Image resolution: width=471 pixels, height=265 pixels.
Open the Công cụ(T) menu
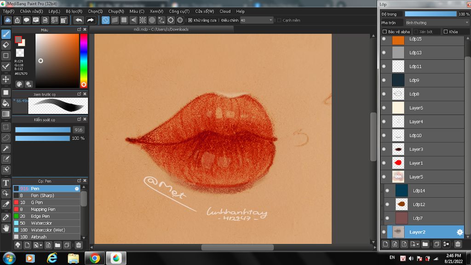(x=179, y=11)
